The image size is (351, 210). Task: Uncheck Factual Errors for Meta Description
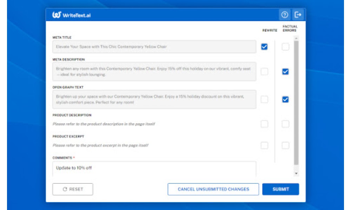285,72
